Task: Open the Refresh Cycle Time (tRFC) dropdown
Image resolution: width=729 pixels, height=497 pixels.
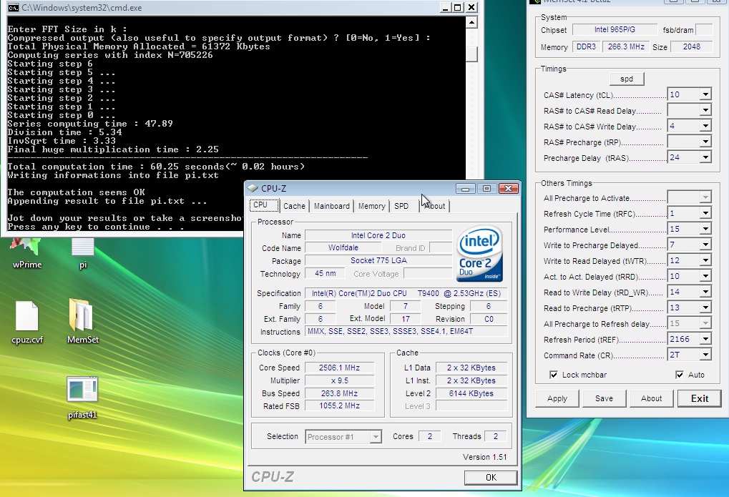Action: (705, 214)
